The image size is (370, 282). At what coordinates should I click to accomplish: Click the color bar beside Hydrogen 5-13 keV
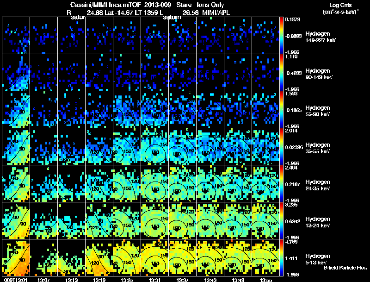pos(281,257)
